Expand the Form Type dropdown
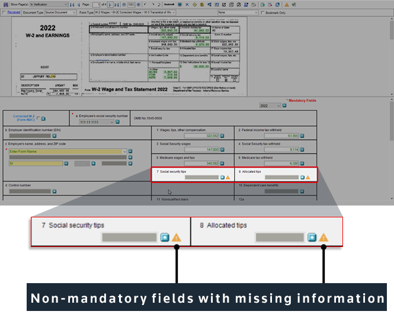The image size is (394, 324). click(x=135, y=12)
